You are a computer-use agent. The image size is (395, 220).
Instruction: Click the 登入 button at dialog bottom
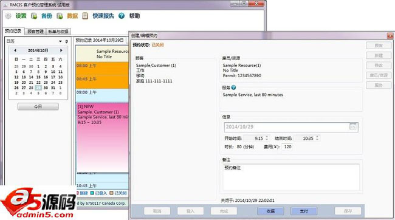click(190, 211)
